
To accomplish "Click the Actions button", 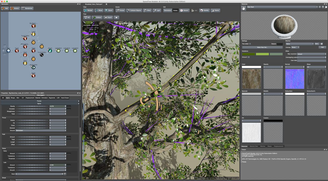I will tap(15, 8).
